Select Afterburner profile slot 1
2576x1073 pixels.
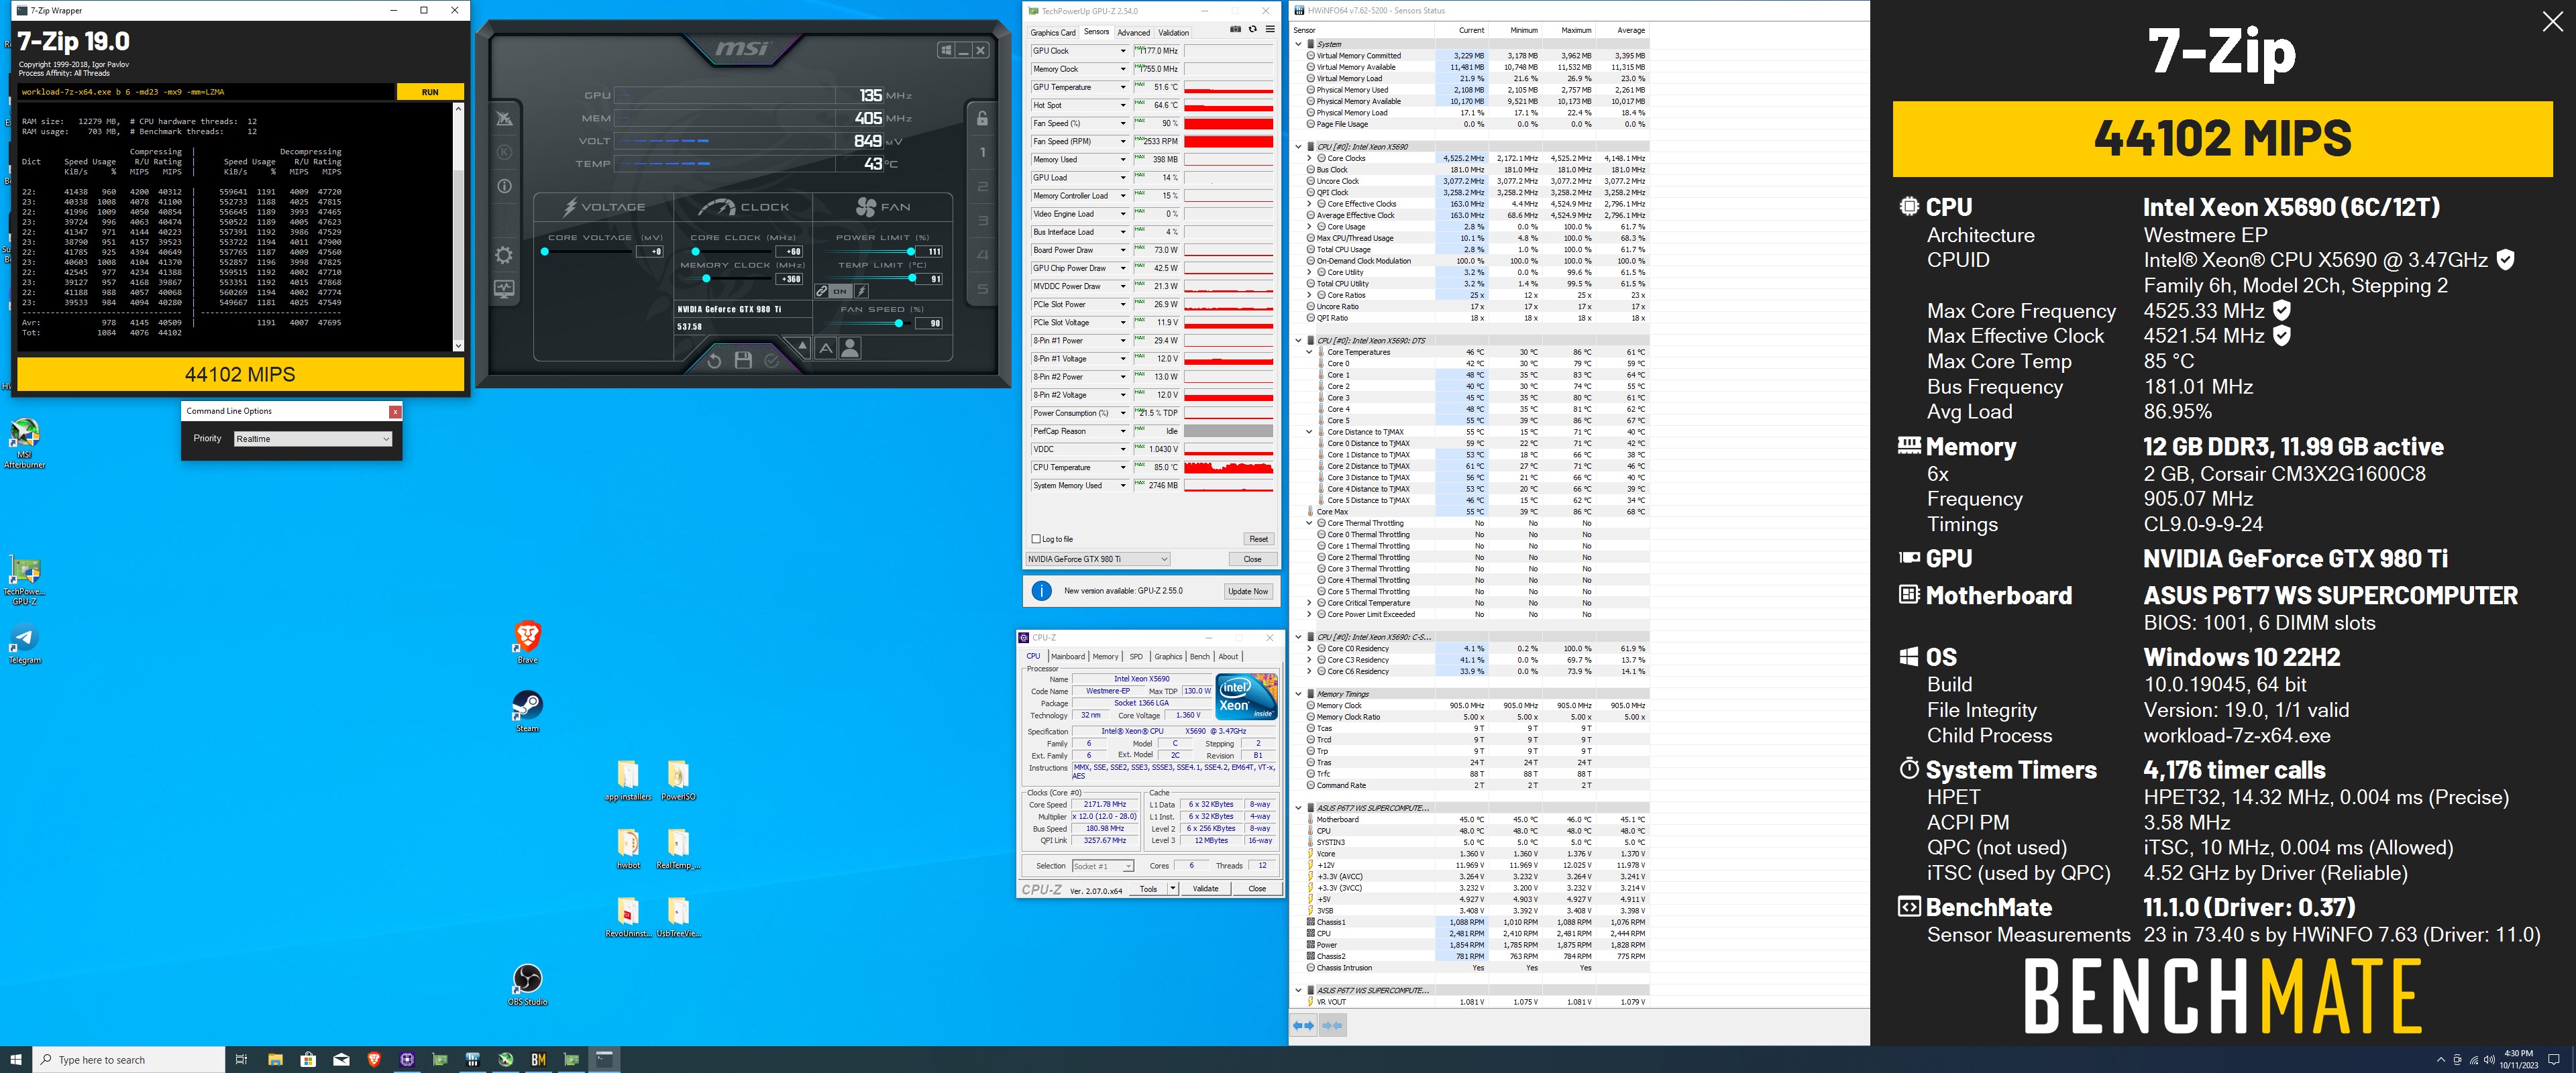point(982,152)
